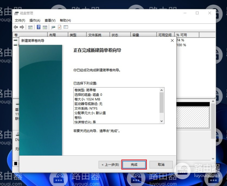The width and height of the screenshot is (227, 186).
Task: Click the disk pane scroll-up arrow
Action: click(x=213, y=101)
